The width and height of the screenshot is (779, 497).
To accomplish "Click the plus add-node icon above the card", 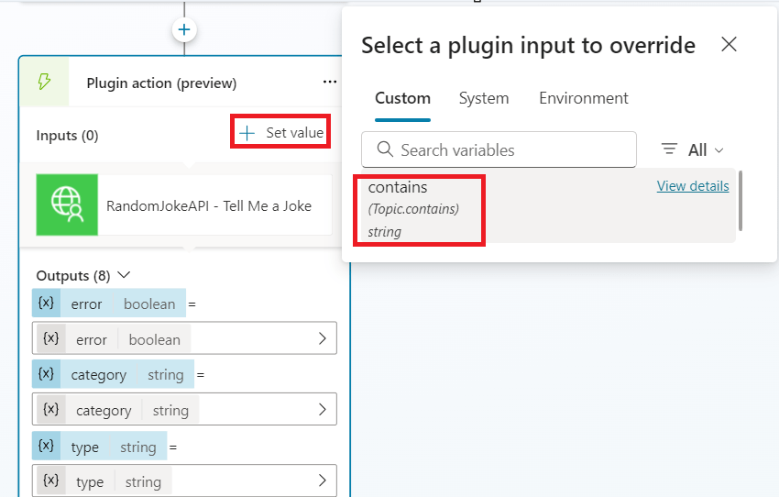I will pyautogui.click(x=184, y=30).
